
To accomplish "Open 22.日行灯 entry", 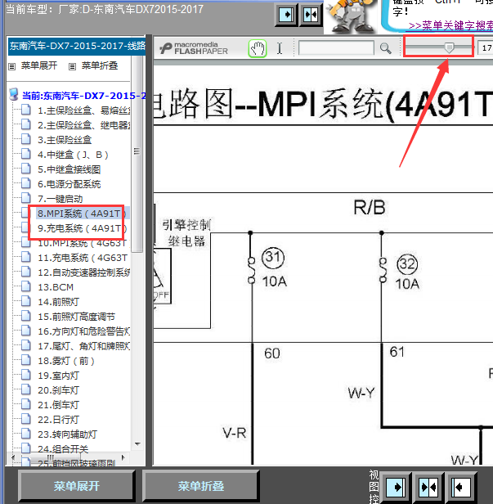I will click(x=58, y=420).
